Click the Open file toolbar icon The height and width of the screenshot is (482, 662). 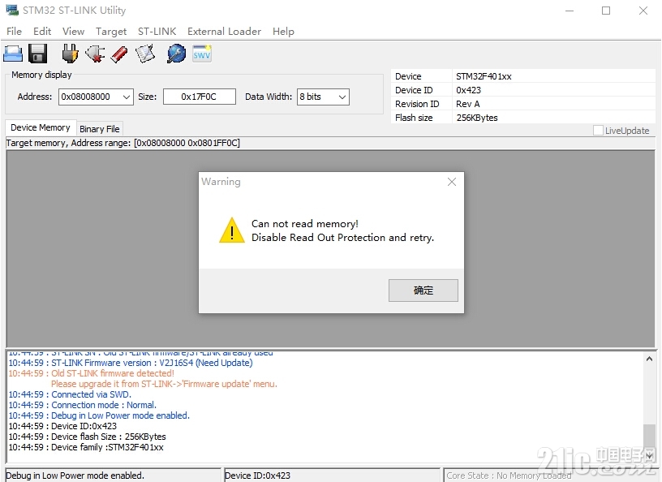13,54
